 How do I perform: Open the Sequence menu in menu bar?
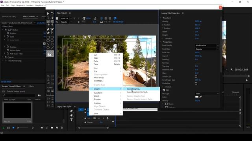click(x=20, y=5)
